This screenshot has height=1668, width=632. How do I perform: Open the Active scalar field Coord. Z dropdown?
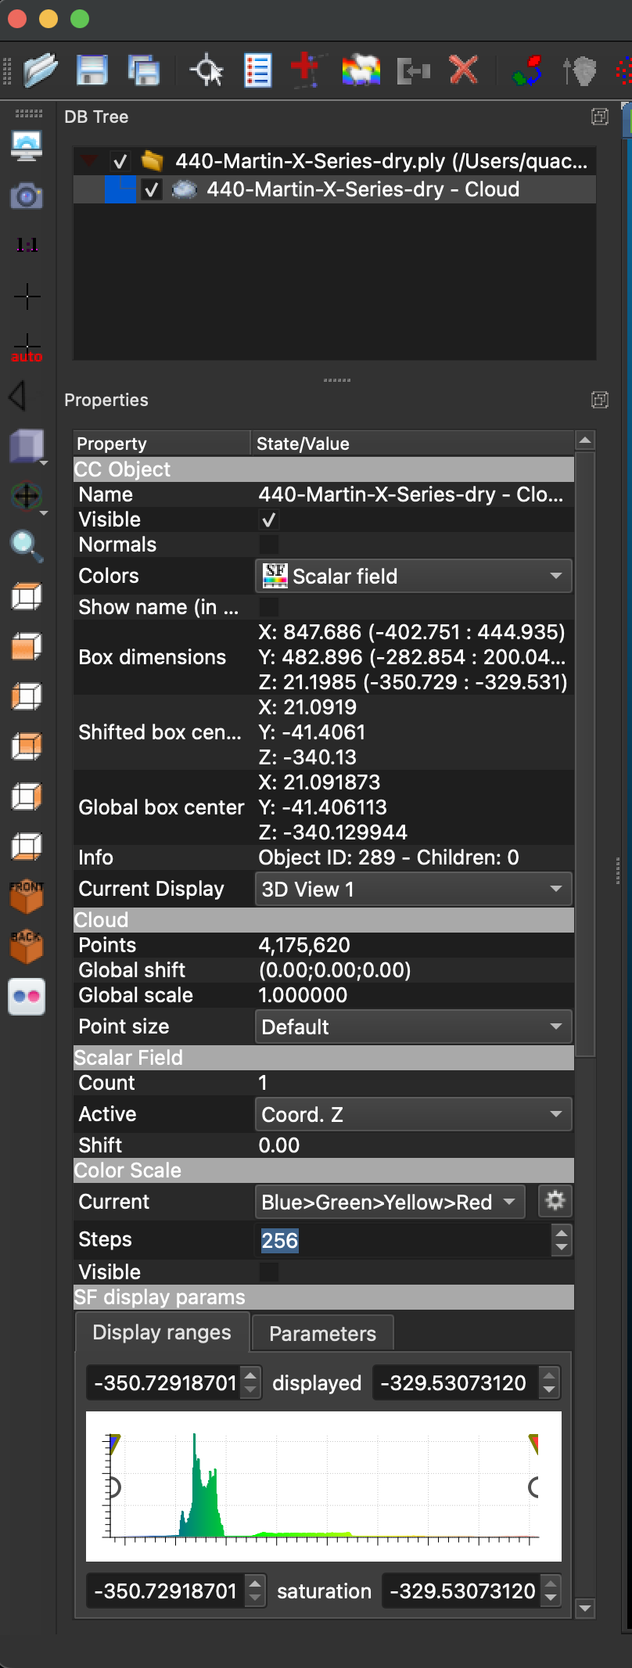(x=414, y=1114)
